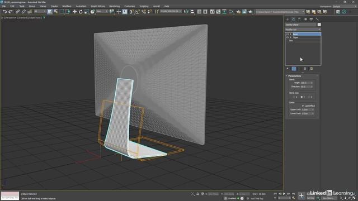
Task: Open Create Selection Set dropdown
Action: coord(171,11)
